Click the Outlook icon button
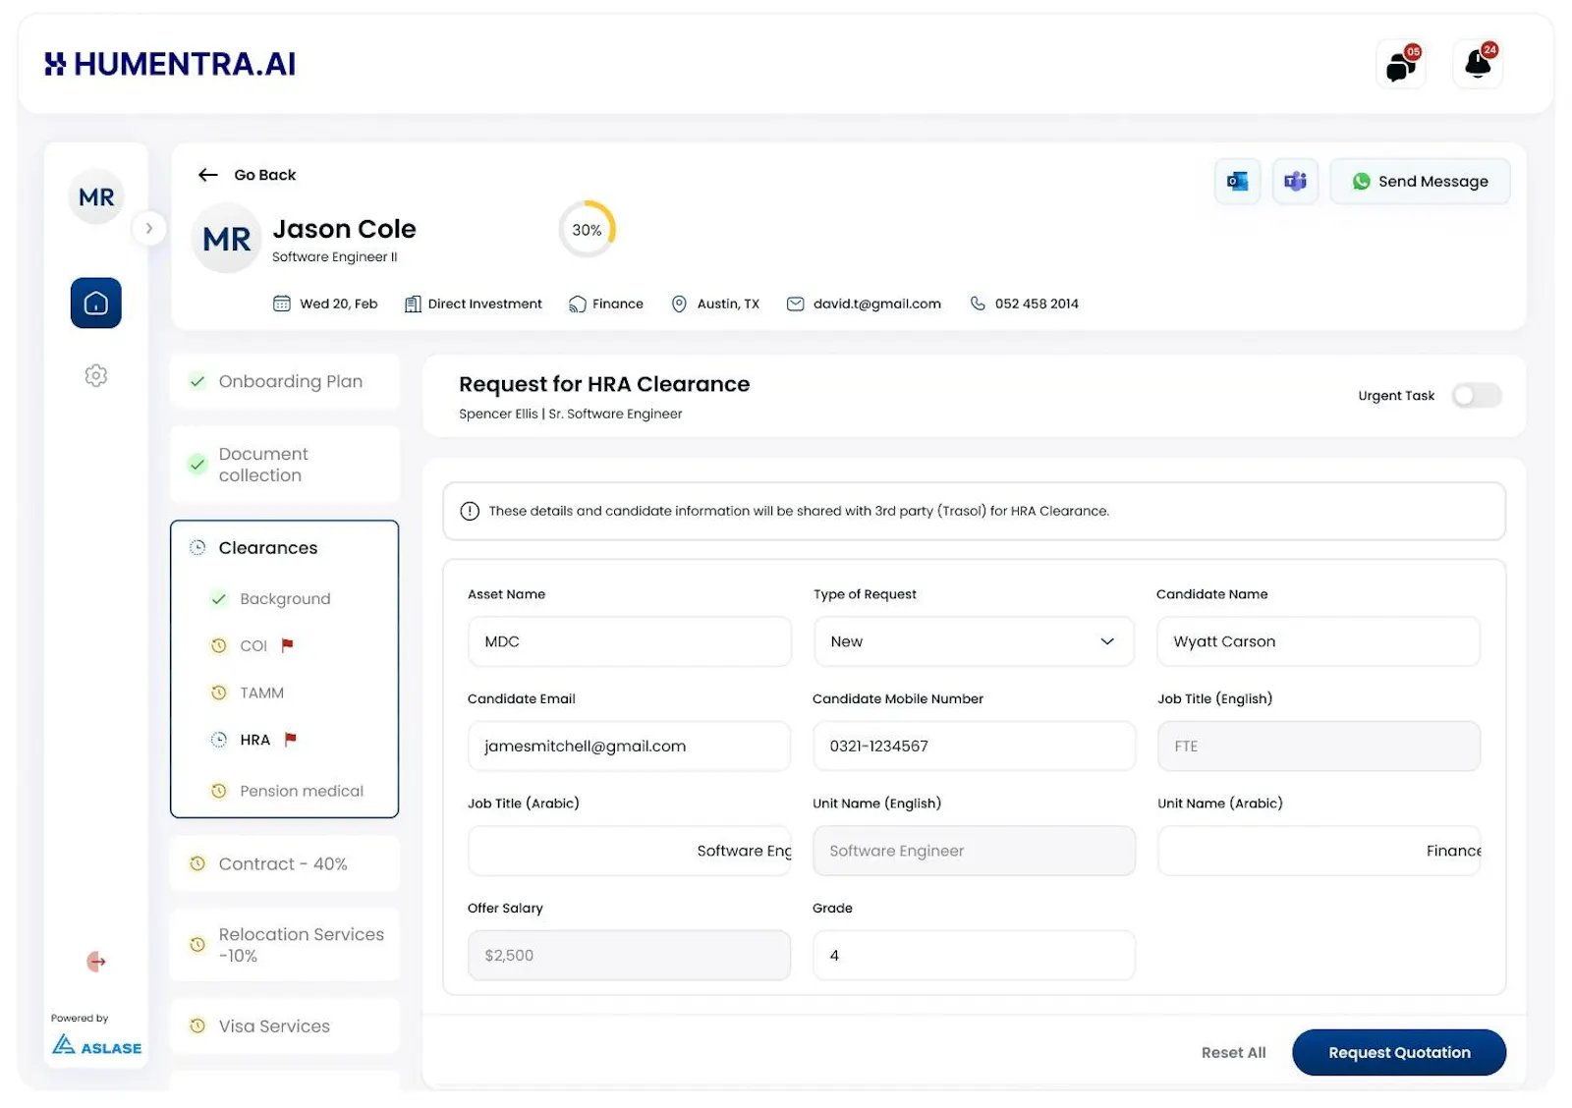1572x1108 pixels. coord(1237,181)
